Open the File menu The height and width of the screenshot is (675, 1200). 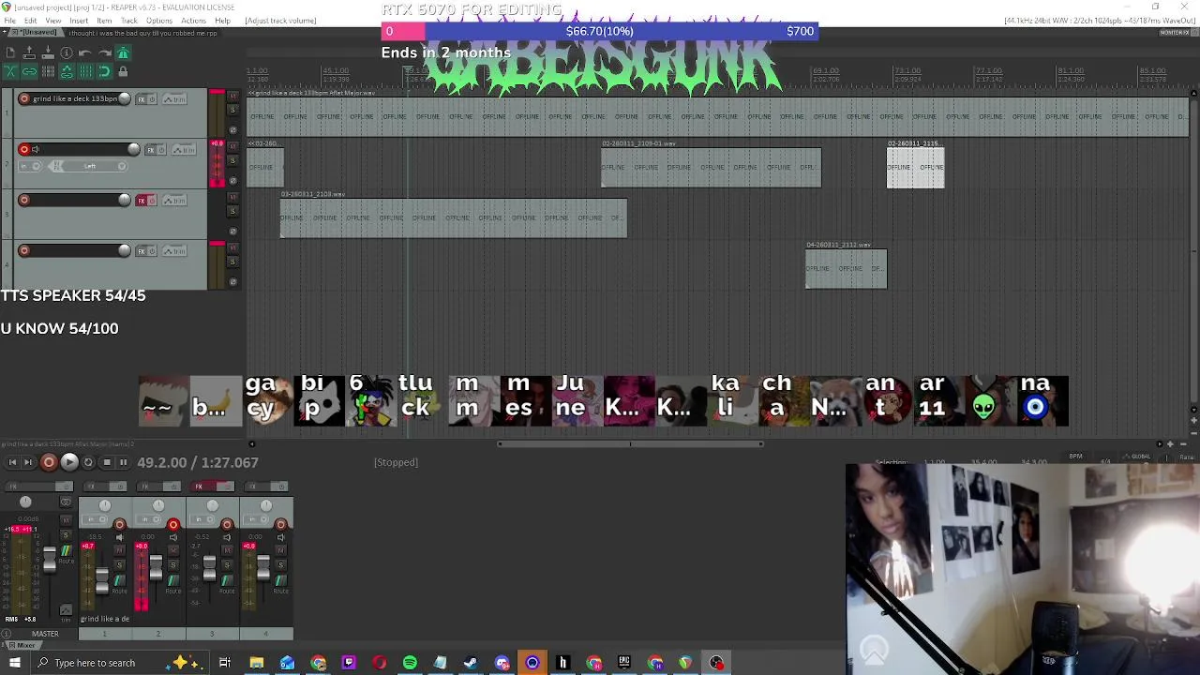pyautogui.click(x=9, y=20)
